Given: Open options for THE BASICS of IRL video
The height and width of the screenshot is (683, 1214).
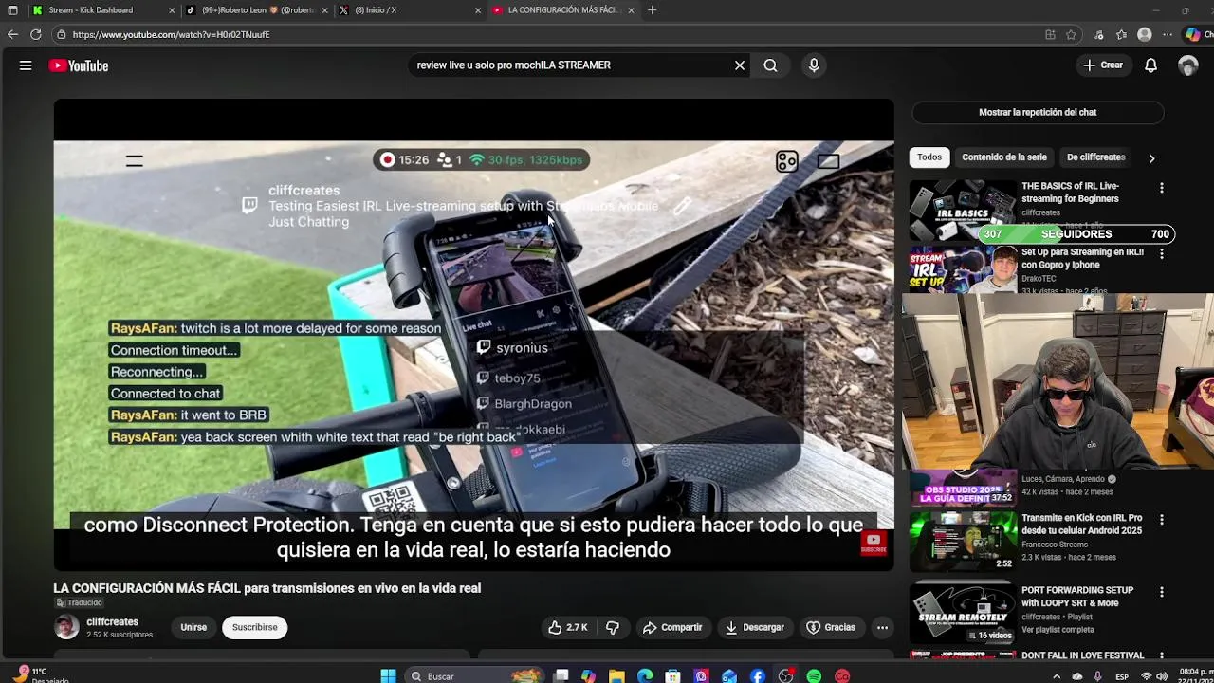Looking at the screenshot, I should [1162, 188].
